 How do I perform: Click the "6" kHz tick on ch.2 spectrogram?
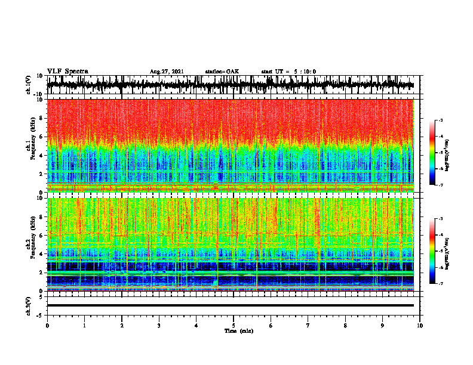tap(41, 236)
